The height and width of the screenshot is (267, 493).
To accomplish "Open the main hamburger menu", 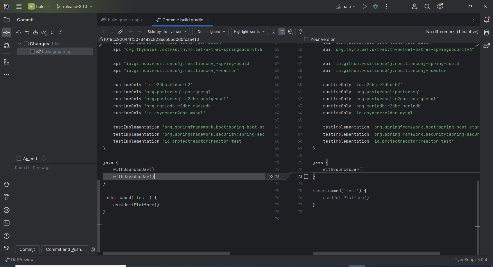I will (19, 6).
